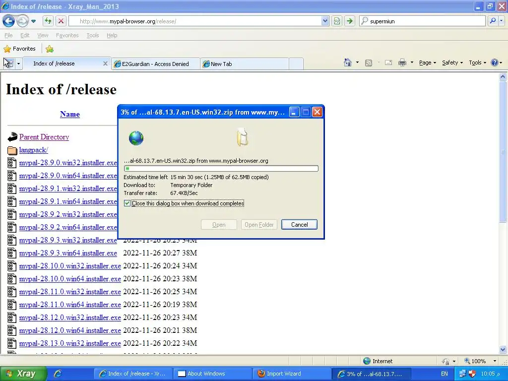This screenshot has width=508, height=381.
Task: Minimize the download dialog
Action: coord(294,112)
